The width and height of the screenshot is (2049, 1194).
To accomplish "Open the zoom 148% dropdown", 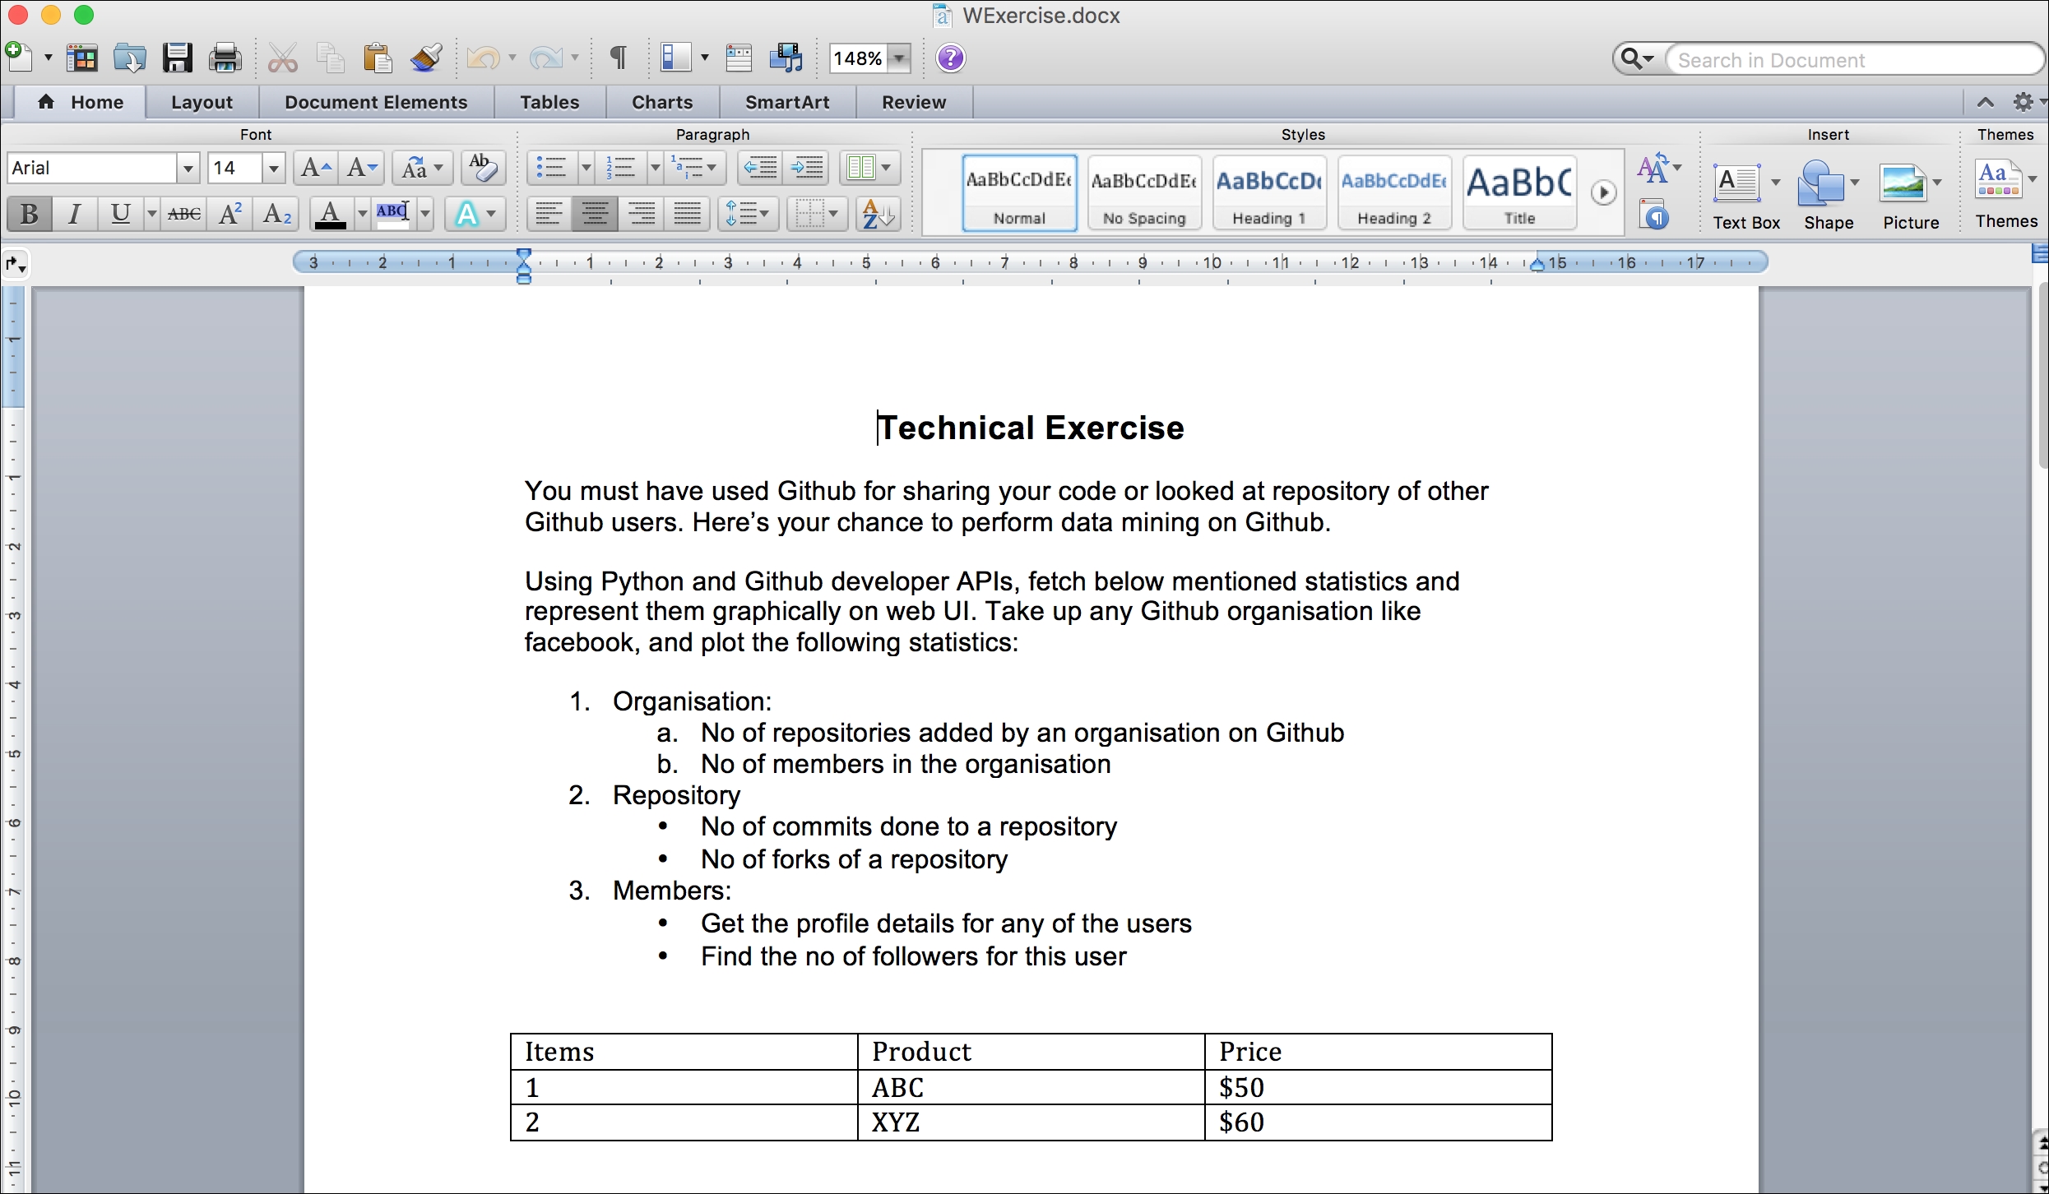I will [x=899, y=58].
